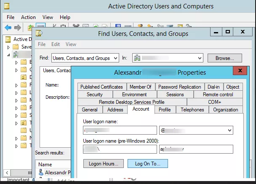Image resolution: width=256 pixels, height=184 pixels.
Task: Collapse the blurred domain tree node
Action: pyautogui.click(x=8, y=55)
